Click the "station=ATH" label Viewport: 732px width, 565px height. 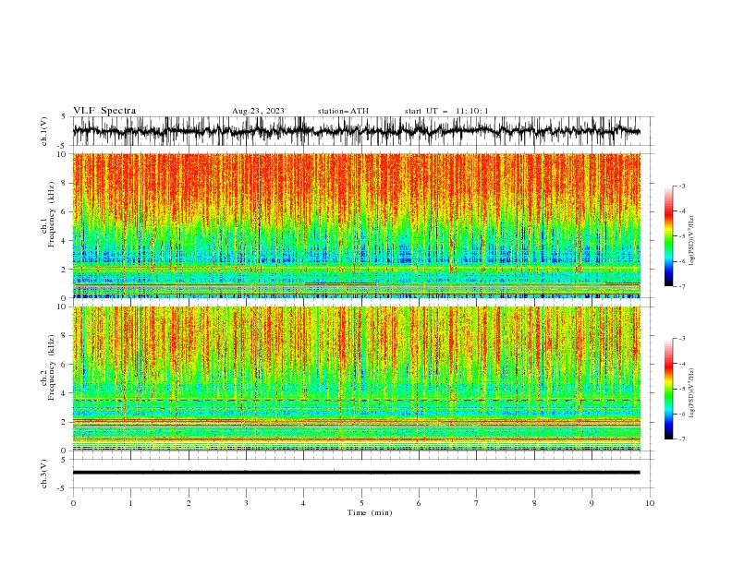[343, 111]
